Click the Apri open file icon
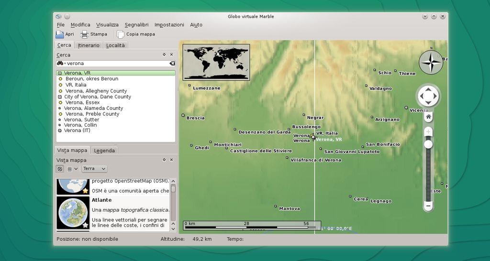The width and height of the screenshot is (490, 261). coord(60,34)
